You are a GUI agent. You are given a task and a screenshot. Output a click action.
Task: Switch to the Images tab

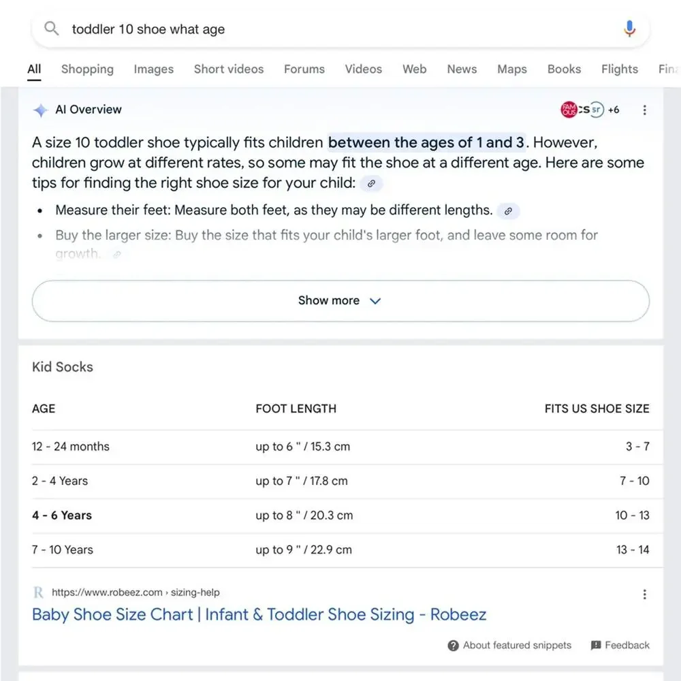tap(154, 69)
